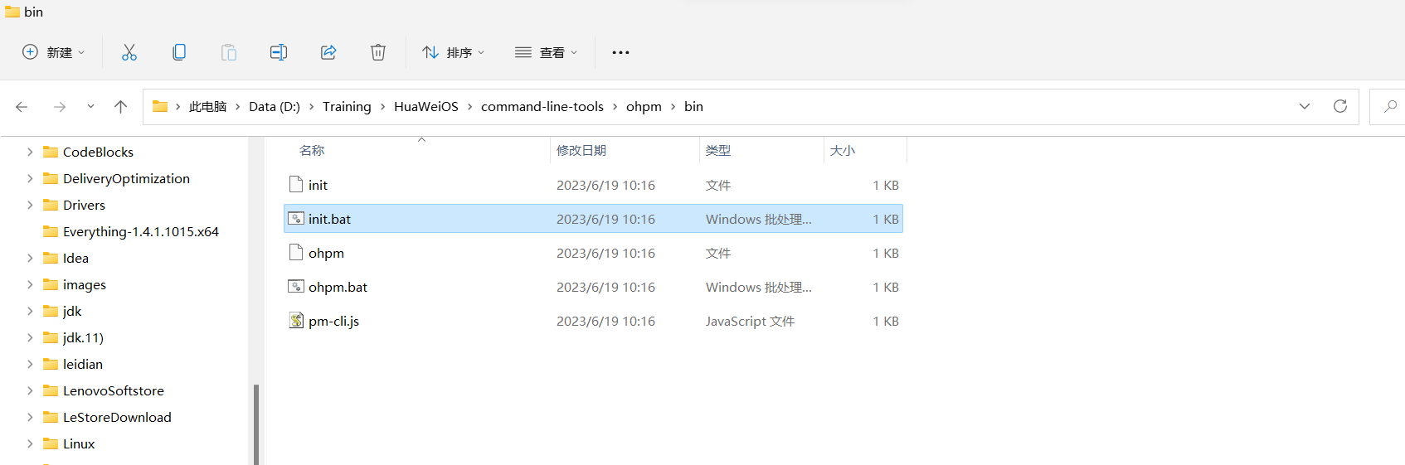The image size is (1405, 465).
Task: Click the Share icon in toolbar
Action: tap(328, 52)
